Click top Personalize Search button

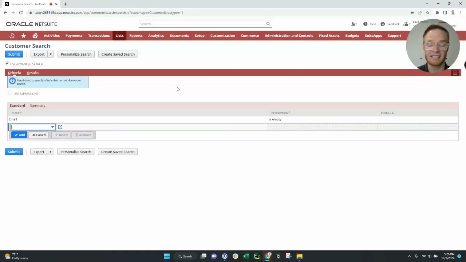76,54
